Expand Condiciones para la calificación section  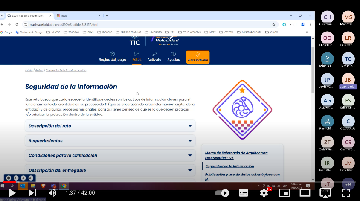pyautogui.click(x=110, y=155)
